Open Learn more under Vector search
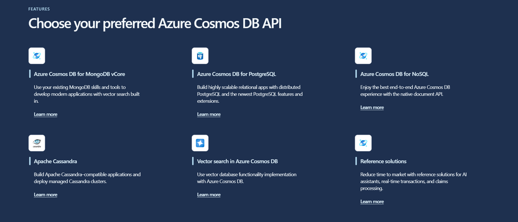This screenshot has height=222, width=518. point(209,195)
